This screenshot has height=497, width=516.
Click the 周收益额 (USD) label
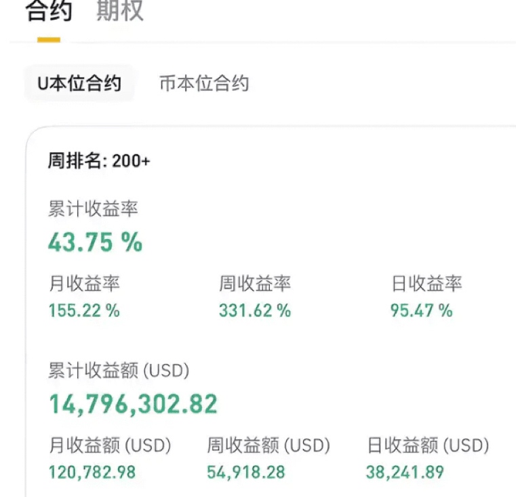coord(269,446)
